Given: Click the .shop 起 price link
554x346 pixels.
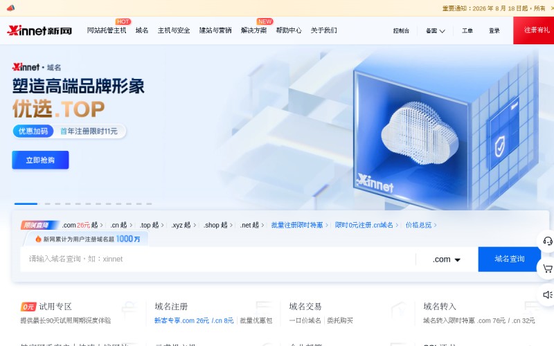Looking at the screenshot, I should coord(217,226).
